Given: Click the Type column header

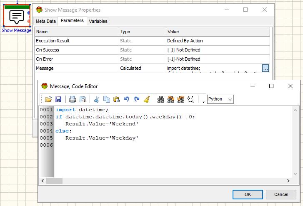Looking at the screenshot, I should [143, 32].
